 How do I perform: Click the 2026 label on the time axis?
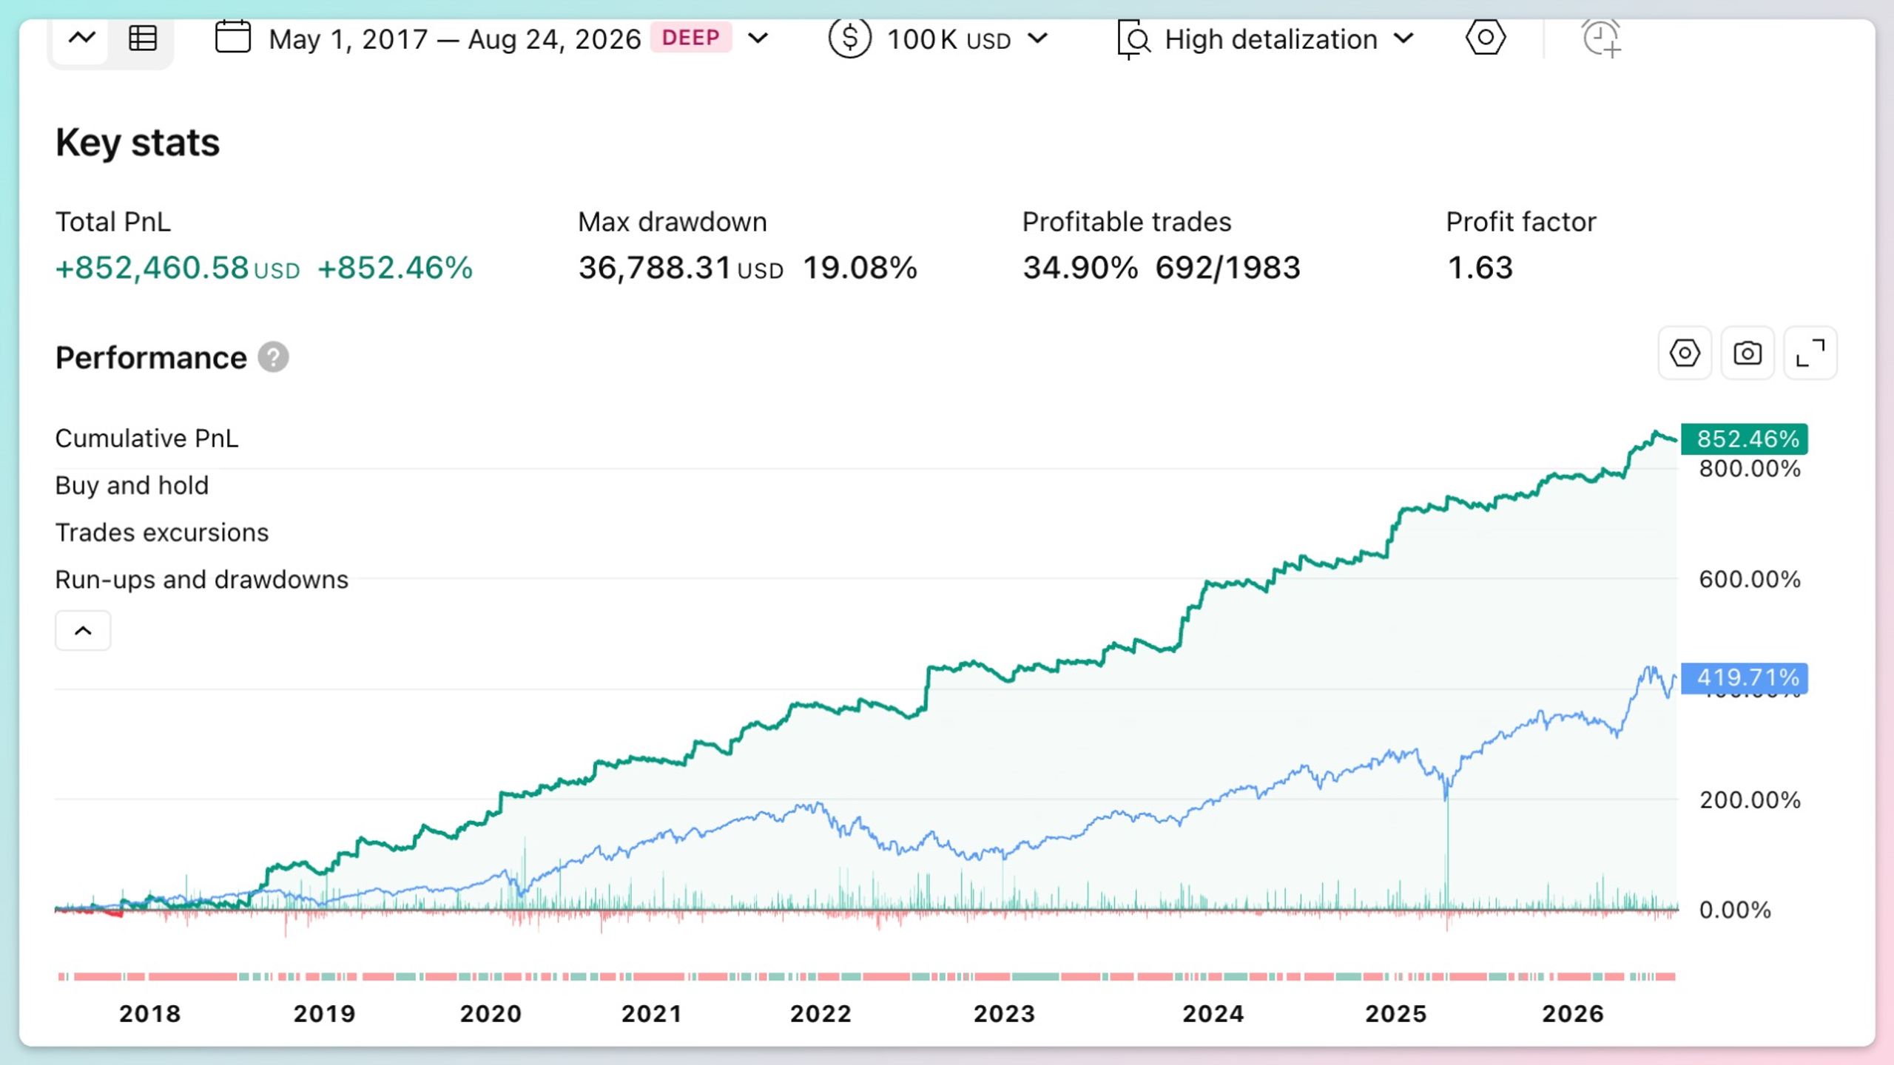pos(1572,1014)
